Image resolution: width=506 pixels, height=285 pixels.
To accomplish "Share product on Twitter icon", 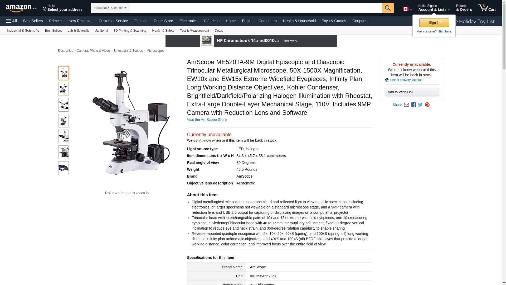I will pyautogui.click(x=420, y=105).
